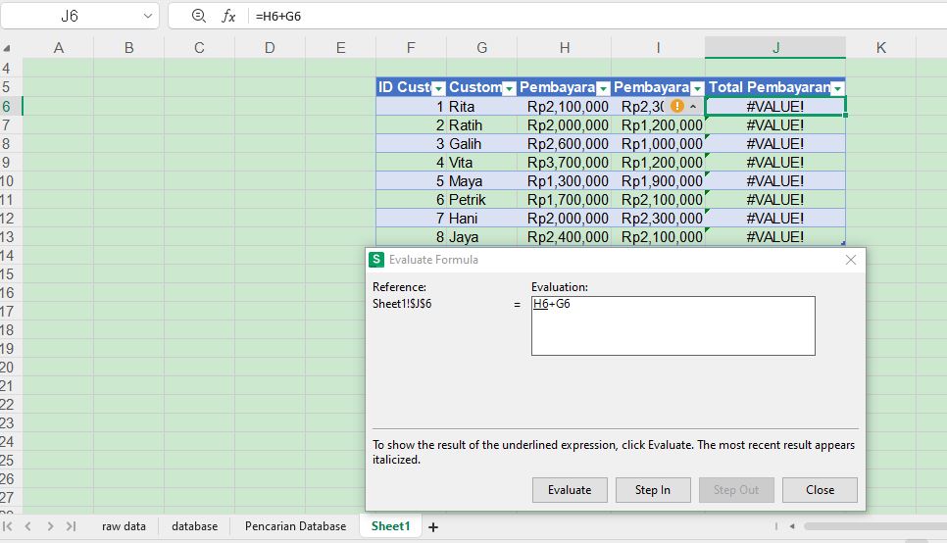Select column B header
The image size is (947, 543).
[128, 48]
